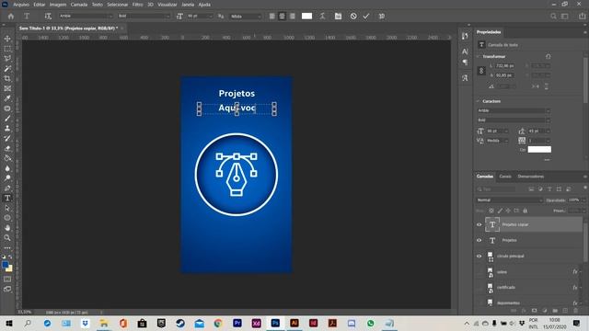This screenshot has height=331, width=589.
Task: Click the width (L) input field
Action: (x=504, y=65)
